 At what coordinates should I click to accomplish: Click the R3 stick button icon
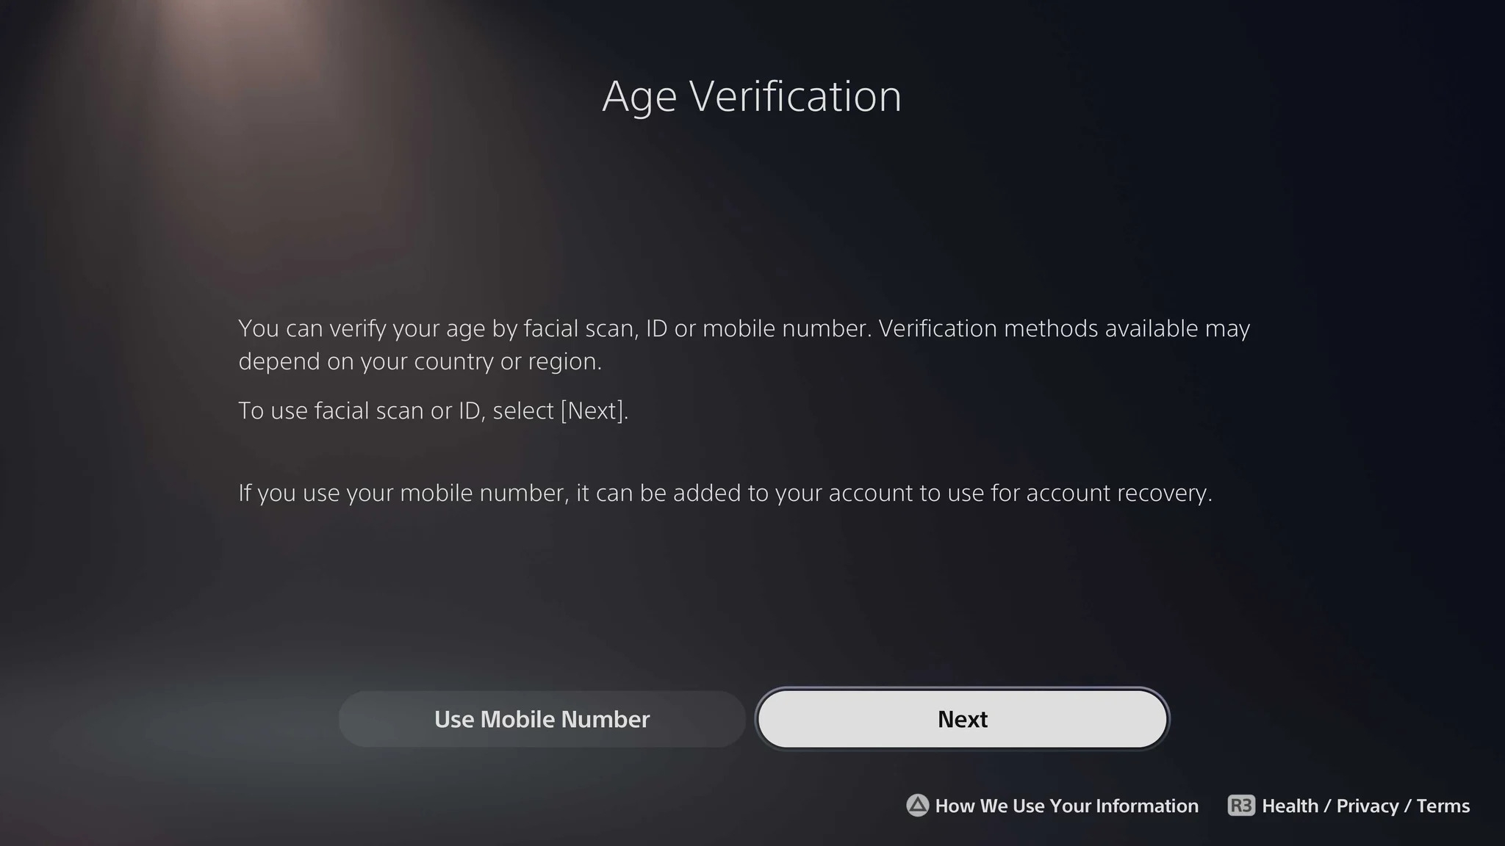coord(1241,806)
